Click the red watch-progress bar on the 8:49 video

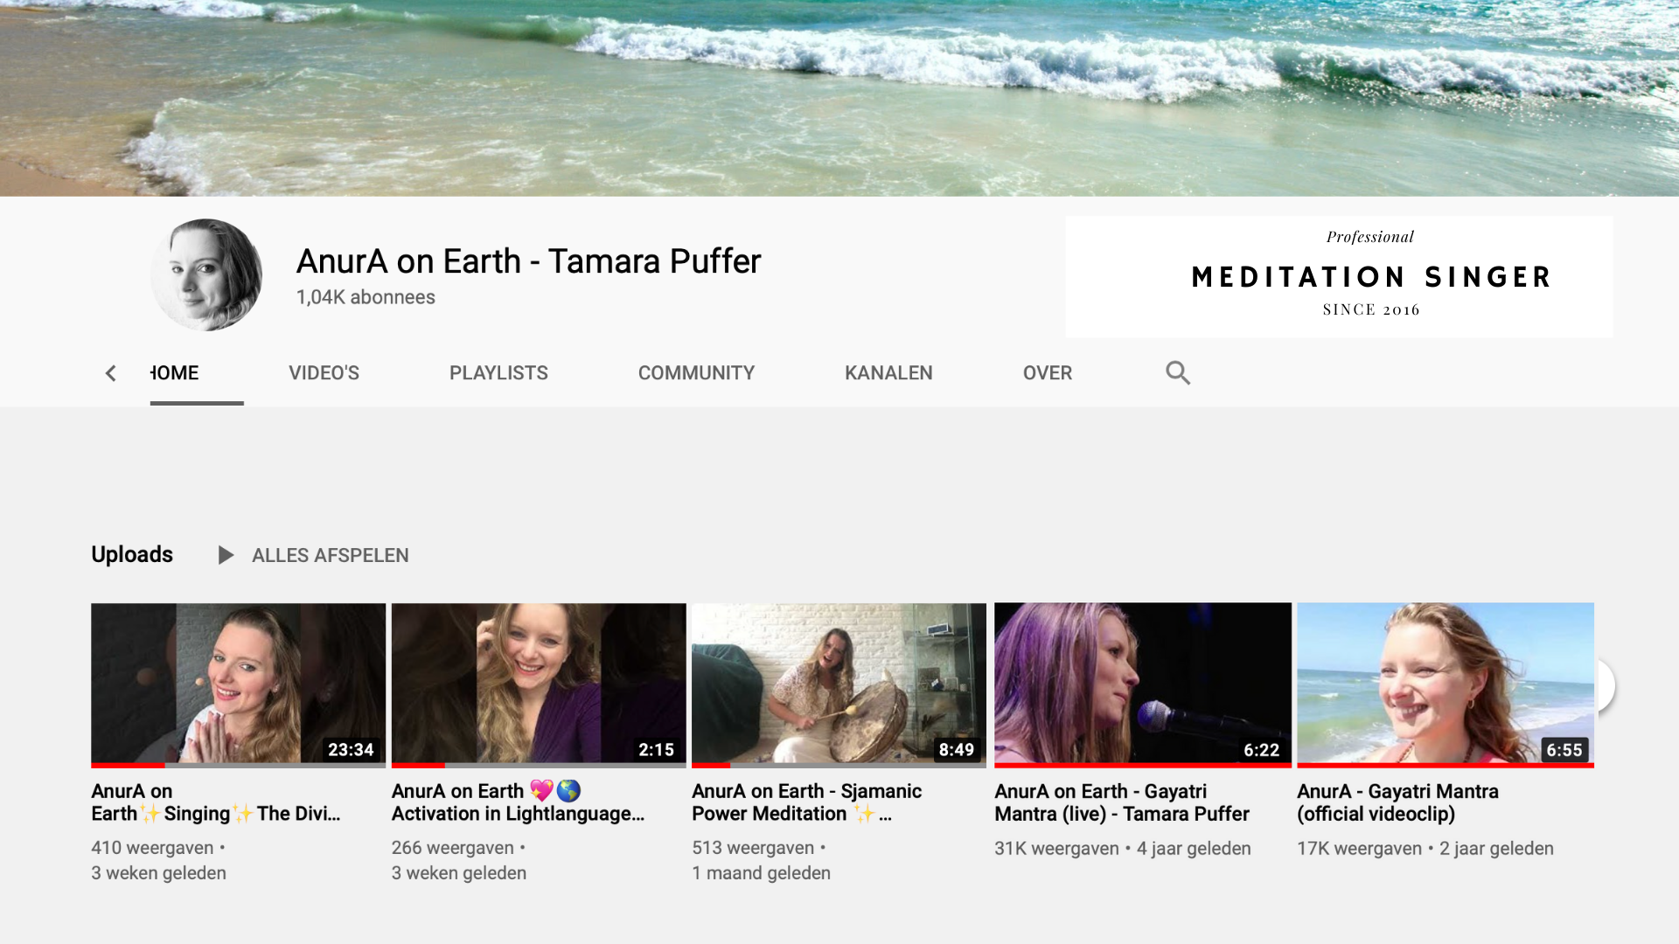(711, 766)
